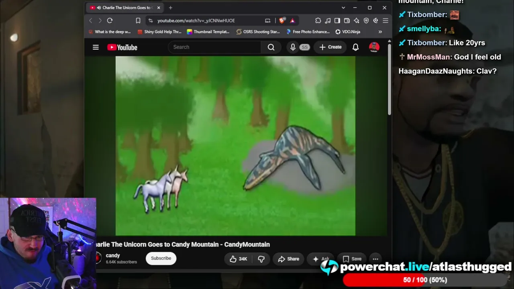514x289 pixels.
Task: Open 'What is the deep w...' bookmark
Action: (110, 32)
